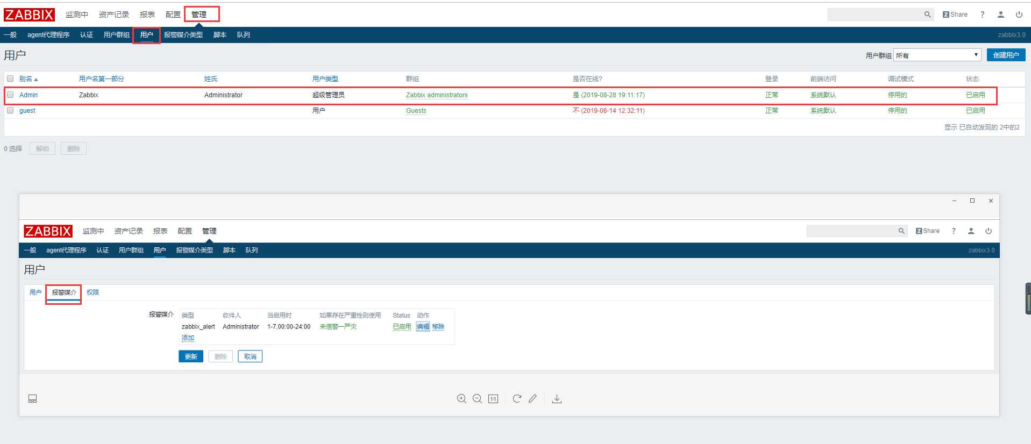Tick the checkbox for the Admin user

(x=10, y=95)
